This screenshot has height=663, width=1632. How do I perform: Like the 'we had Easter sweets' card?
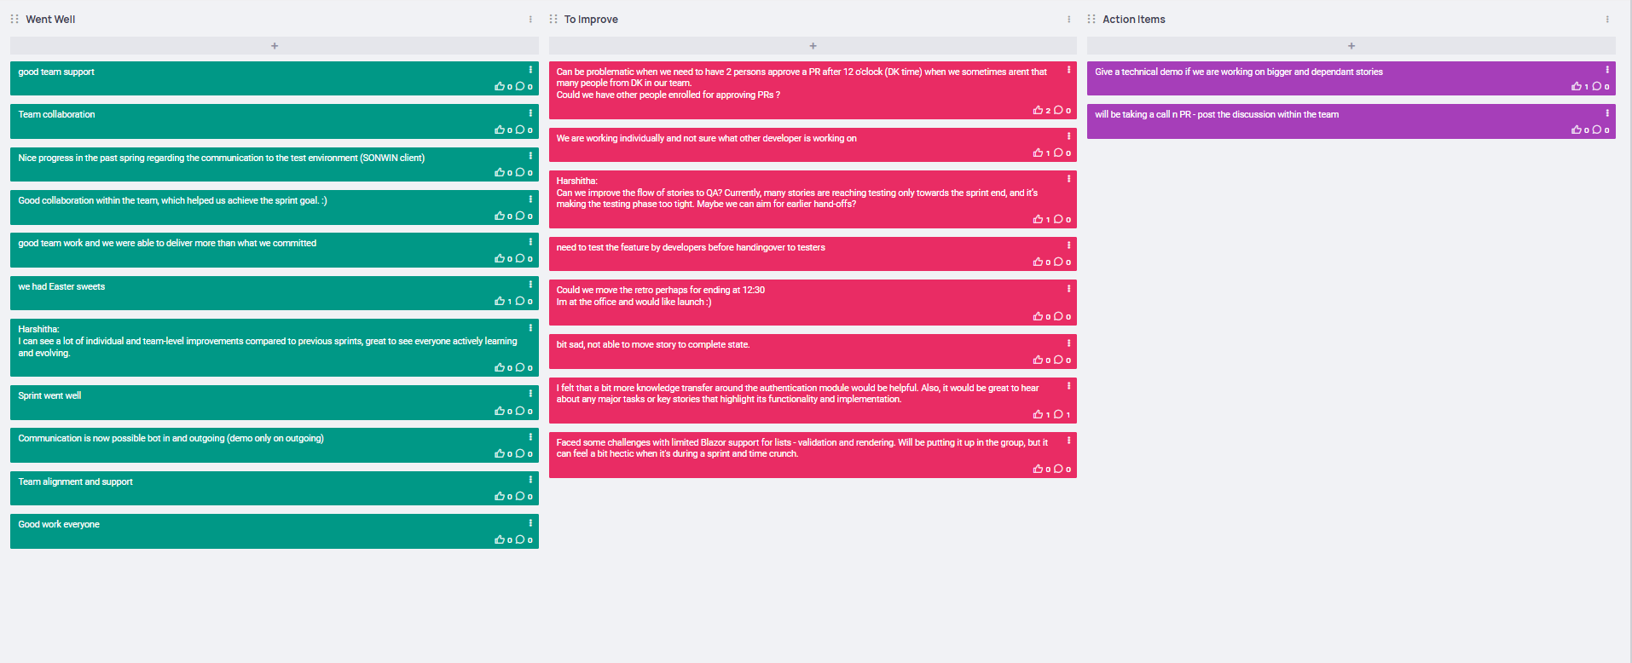[500, 302]
